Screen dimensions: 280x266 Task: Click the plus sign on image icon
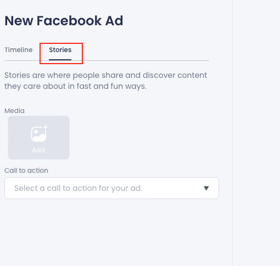[x=46, y=127]
